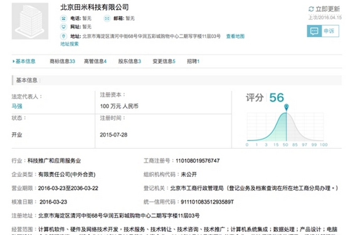Viewport: 348px width, 235px height.
Task: Click the registered capital 100 万元 人民币
Action: click(x=119, y=107)
